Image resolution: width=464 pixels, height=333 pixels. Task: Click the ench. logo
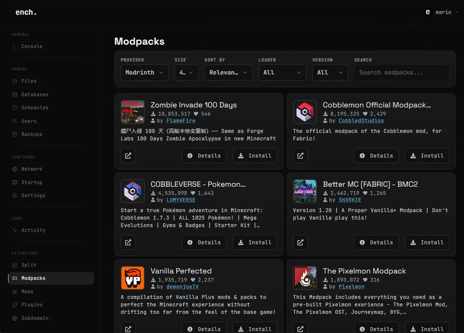click(26, 12)
